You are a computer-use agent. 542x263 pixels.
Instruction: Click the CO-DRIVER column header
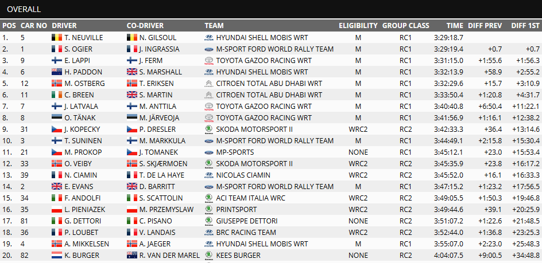click(145, 26)
